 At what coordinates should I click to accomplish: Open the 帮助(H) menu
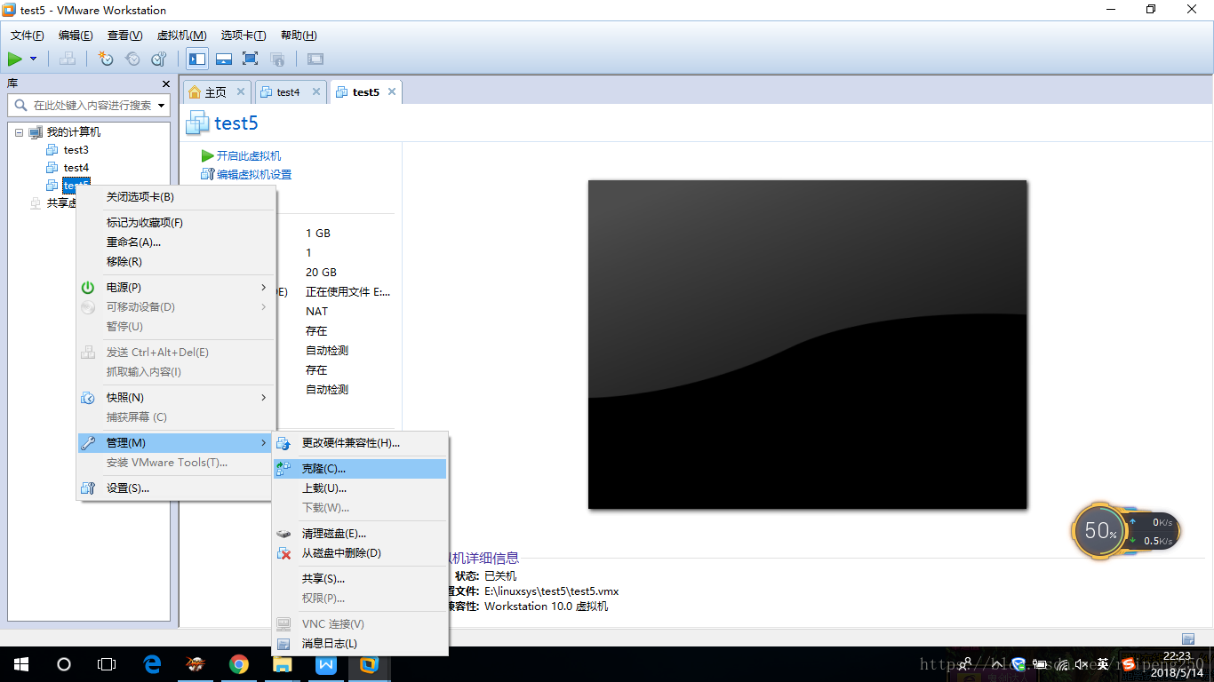[x=299, y=36]
